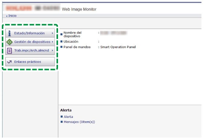Click the purple document icon for Trab.impr./Arch.almcnd
The width and height of the screenshot is (204, 139).
9,50
